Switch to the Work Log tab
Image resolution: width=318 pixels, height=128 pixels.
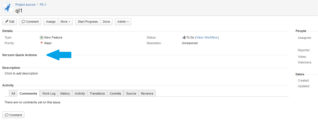pyautogui.click(x=49, y=93)
